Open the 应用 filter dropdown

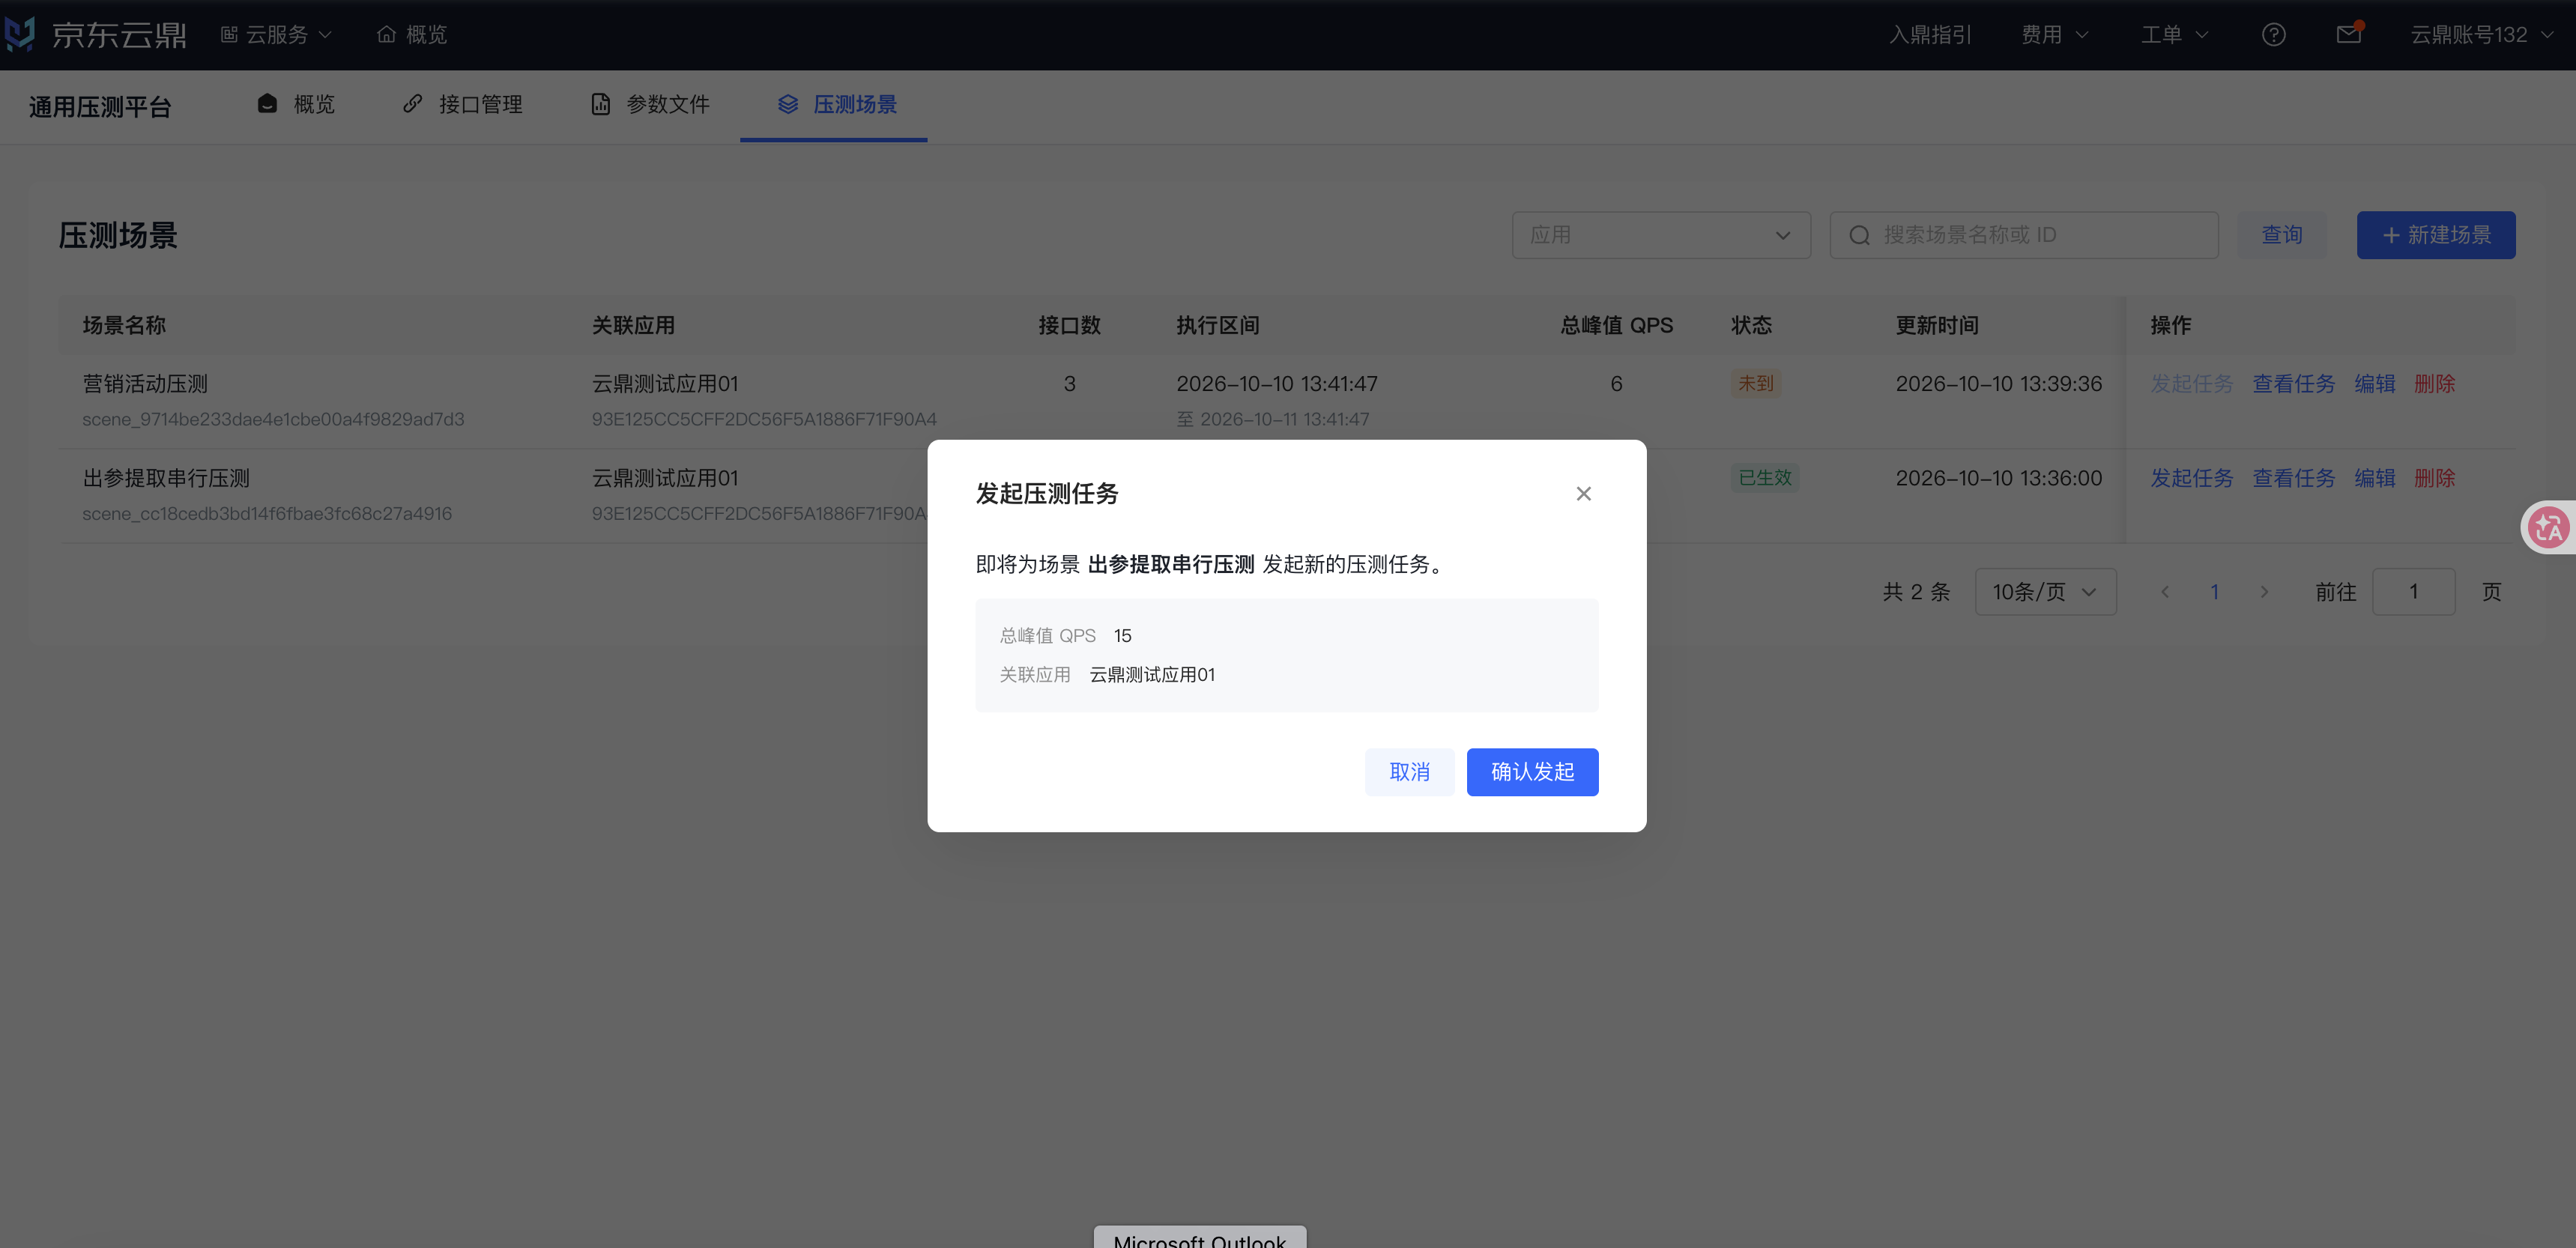coord(1661,235)
